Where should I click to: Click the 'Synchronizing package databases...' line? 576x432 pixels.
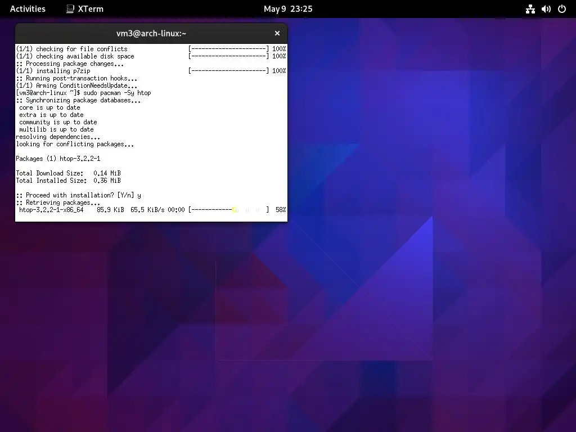point(78,100)
